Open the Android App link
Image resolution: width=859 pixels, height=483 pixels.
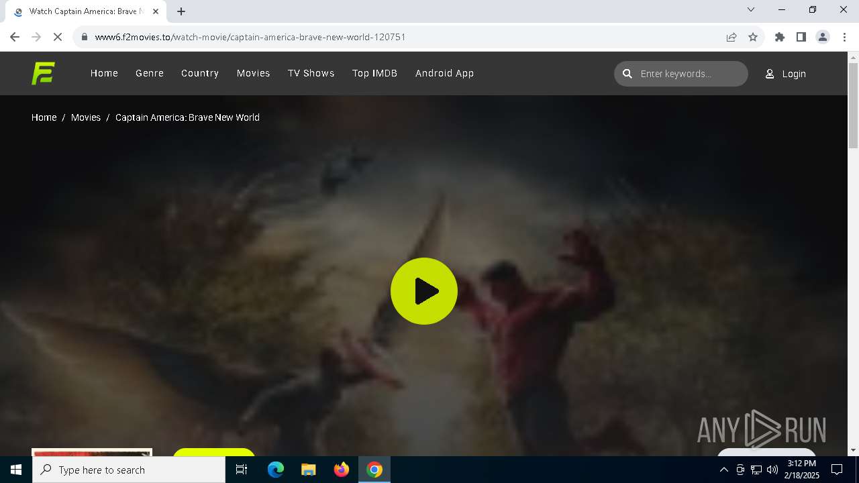pos(444,73)
